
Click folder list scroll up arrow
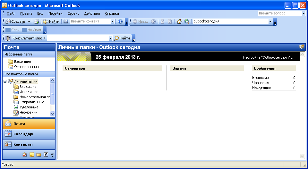tap(52, 80)
